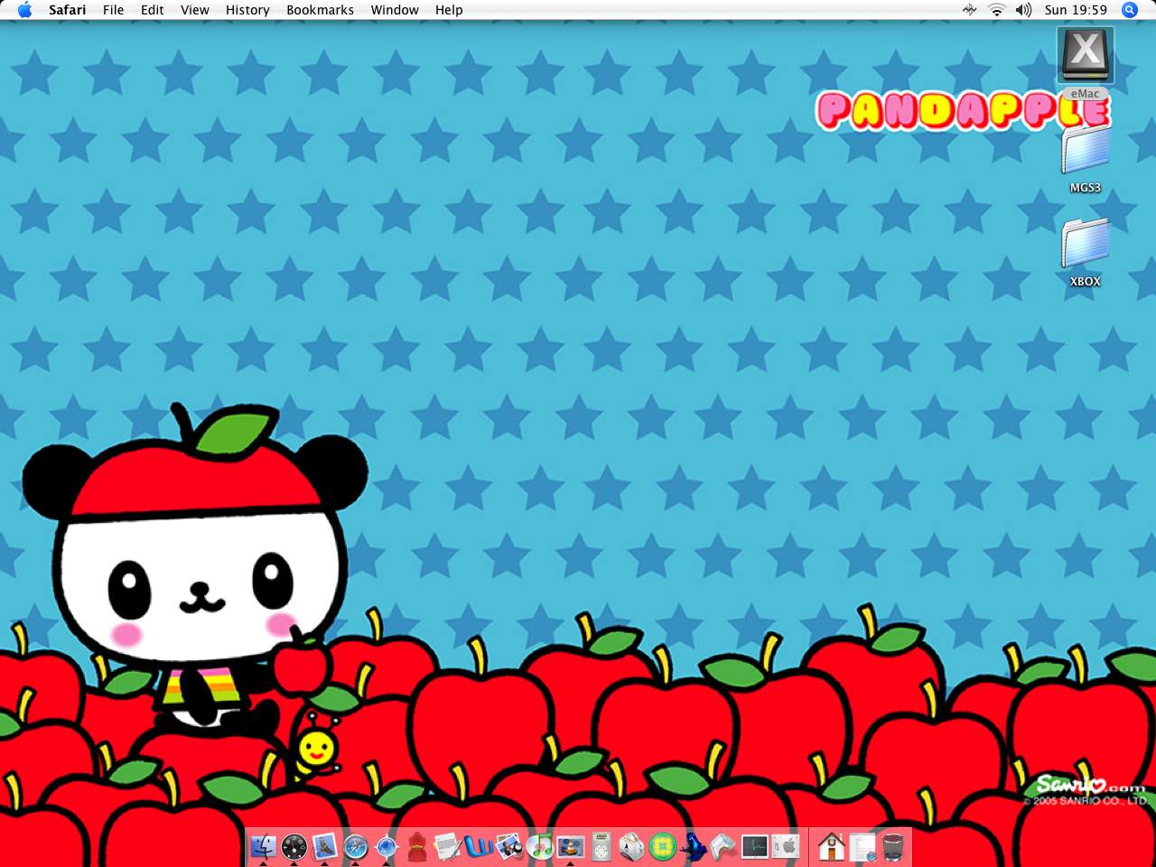The width and height of the screenshot is (1156, 867).
Task: Open Activity Monitor graph icon in Dock
Action: (x=755, y=846)
